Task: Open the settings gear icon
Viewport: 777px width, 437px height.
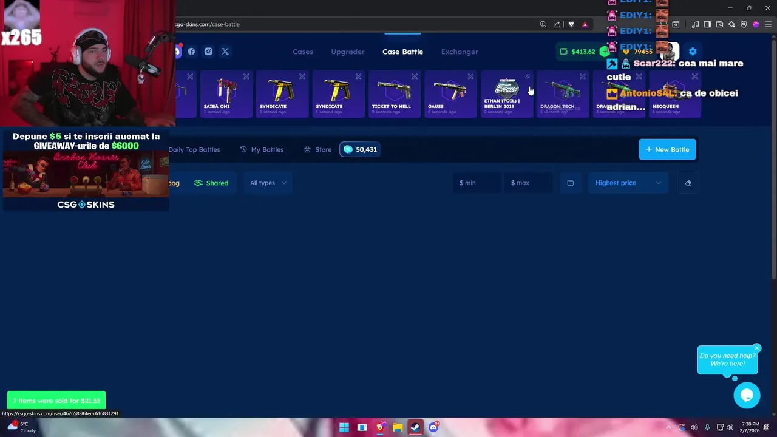Action: pos(693,52)
